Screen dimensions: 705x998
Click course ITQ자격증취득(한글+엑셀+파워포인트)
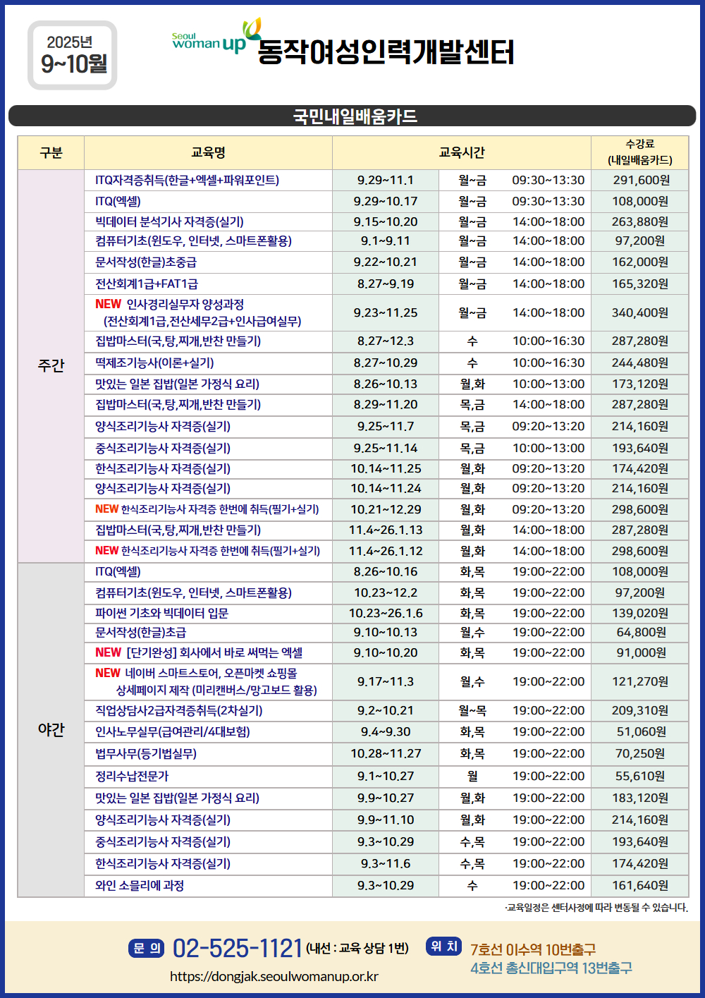188,181
